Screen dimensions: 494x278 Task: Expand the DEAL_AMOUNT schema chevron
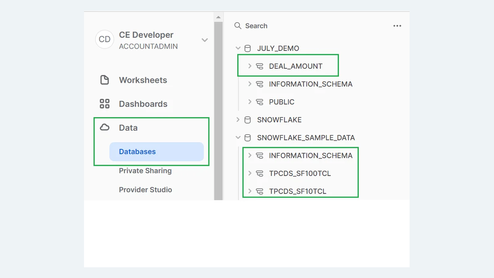tap(250, 66)
